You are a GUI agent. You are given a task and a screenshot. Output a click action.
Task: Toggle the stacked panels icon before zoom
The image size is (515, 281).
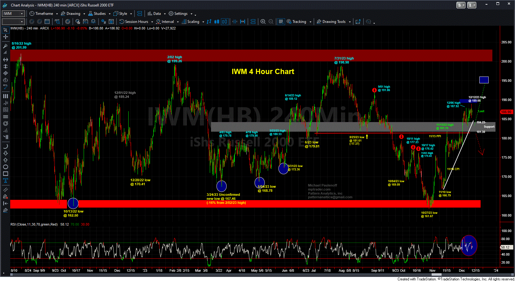click(253, 21)
